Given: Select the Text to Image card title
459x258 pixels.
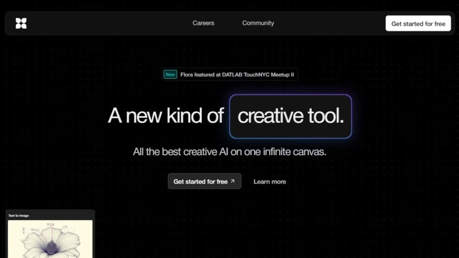Looking at the screenshot, I should tap(18, 215).
